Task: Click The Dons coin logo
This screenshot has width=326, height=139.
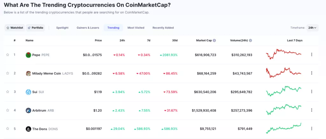Action: (28, 129)
